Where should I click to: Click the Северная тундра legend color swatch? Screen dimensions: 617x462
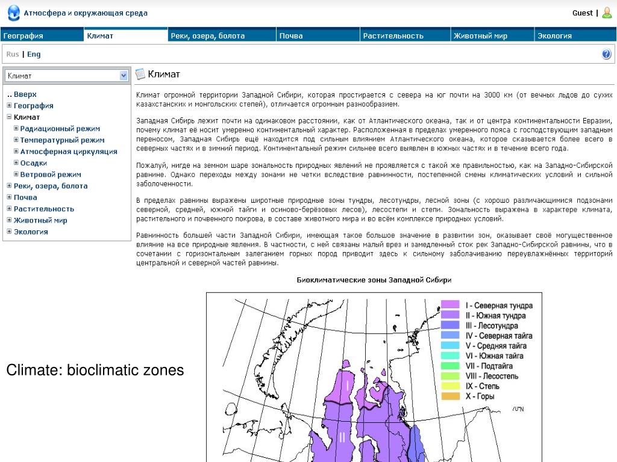(x=451, y=305)
